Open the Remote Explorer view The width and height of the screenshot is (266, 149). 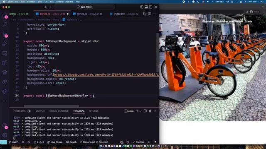tap(5, 53)
